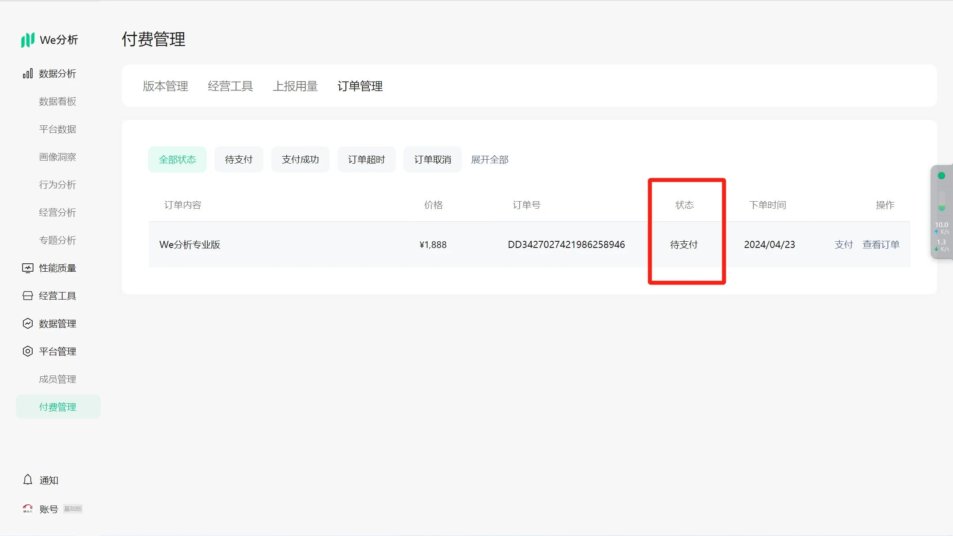Image resolution: width=953 pixels, height=536 pixels.
Task: Filter orders by 支付成功 status
Action: tap(300, 159)
